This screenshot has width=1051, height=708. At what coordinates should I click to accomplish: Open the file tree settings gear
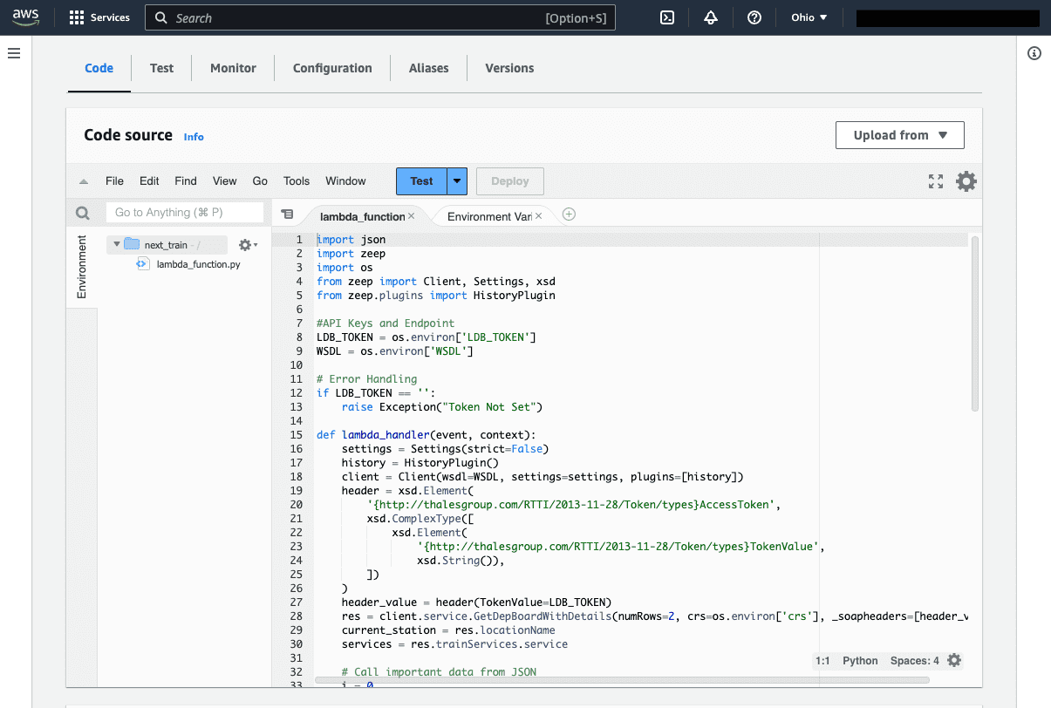[248, 246]
